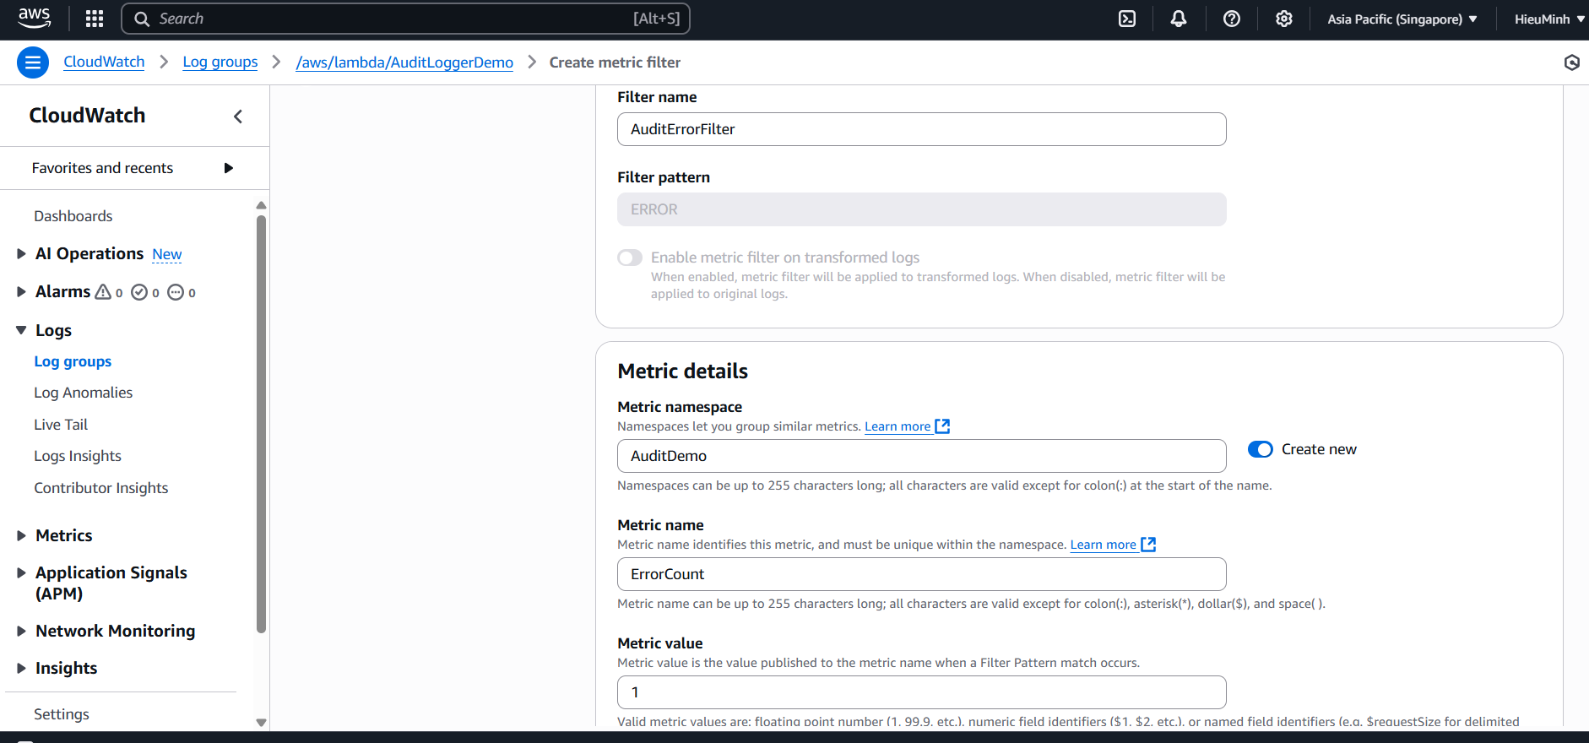
Task: Open the settings gear in top bar
Action: (1284, 19)
